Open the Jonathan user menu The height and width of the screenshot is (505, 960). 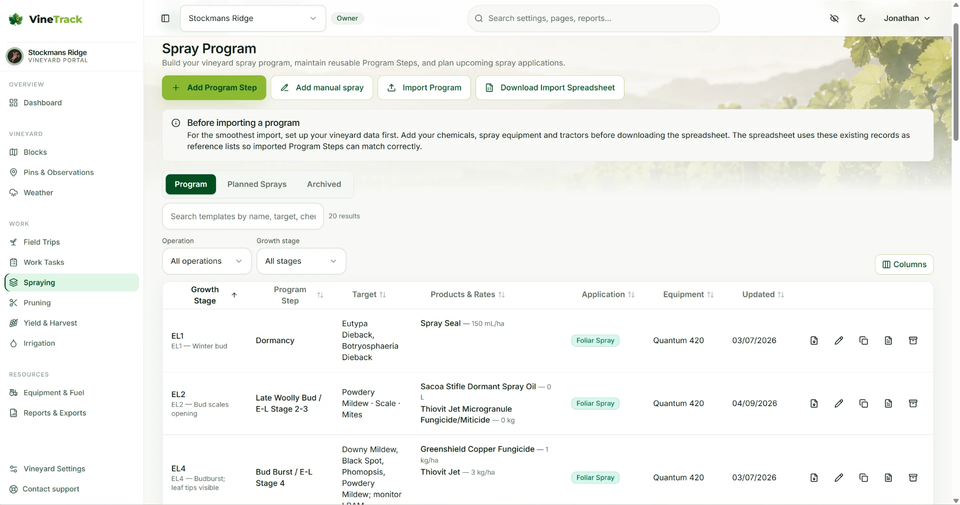coord(906,18)
